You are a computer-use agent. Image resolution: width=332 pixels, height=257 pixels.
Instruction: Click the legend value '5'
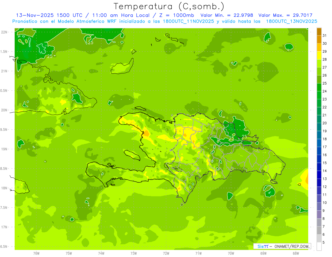click(324, 243)
